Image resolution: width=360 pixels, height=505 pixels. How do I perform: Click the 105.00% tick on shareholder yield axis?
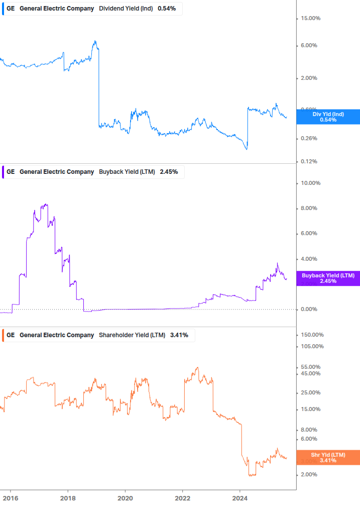coord(312,347)
